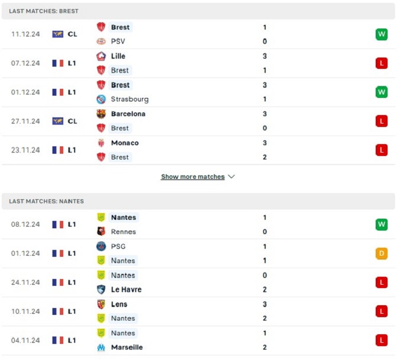Viewport: 399px width, 361px height.
Task: Click the Lille club crest
Action: click(x=101, y=56)
